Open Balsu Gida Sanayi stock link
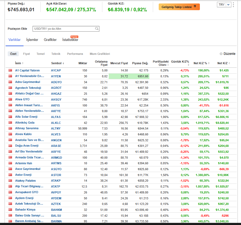The height and width of the screenshot is (225, 241). tap(29, 215)
